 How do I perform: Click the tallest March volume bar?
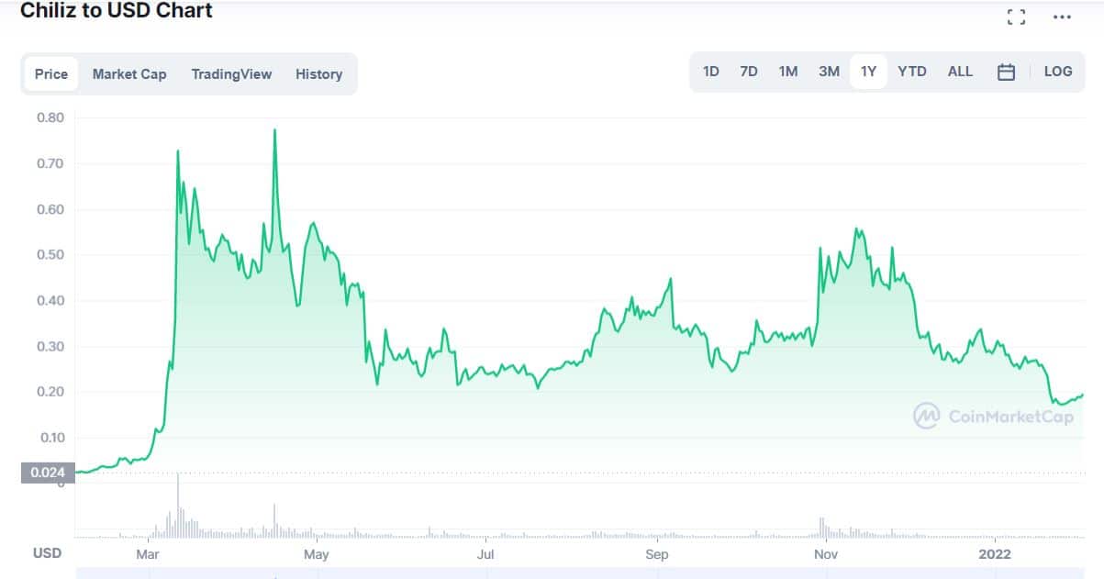tap(177, 504)
